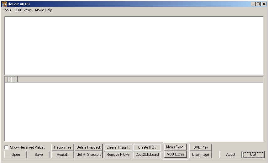Launch HexEdit
Image resolution: width=268 pixels, height=163 pixels.
point(63,155)
